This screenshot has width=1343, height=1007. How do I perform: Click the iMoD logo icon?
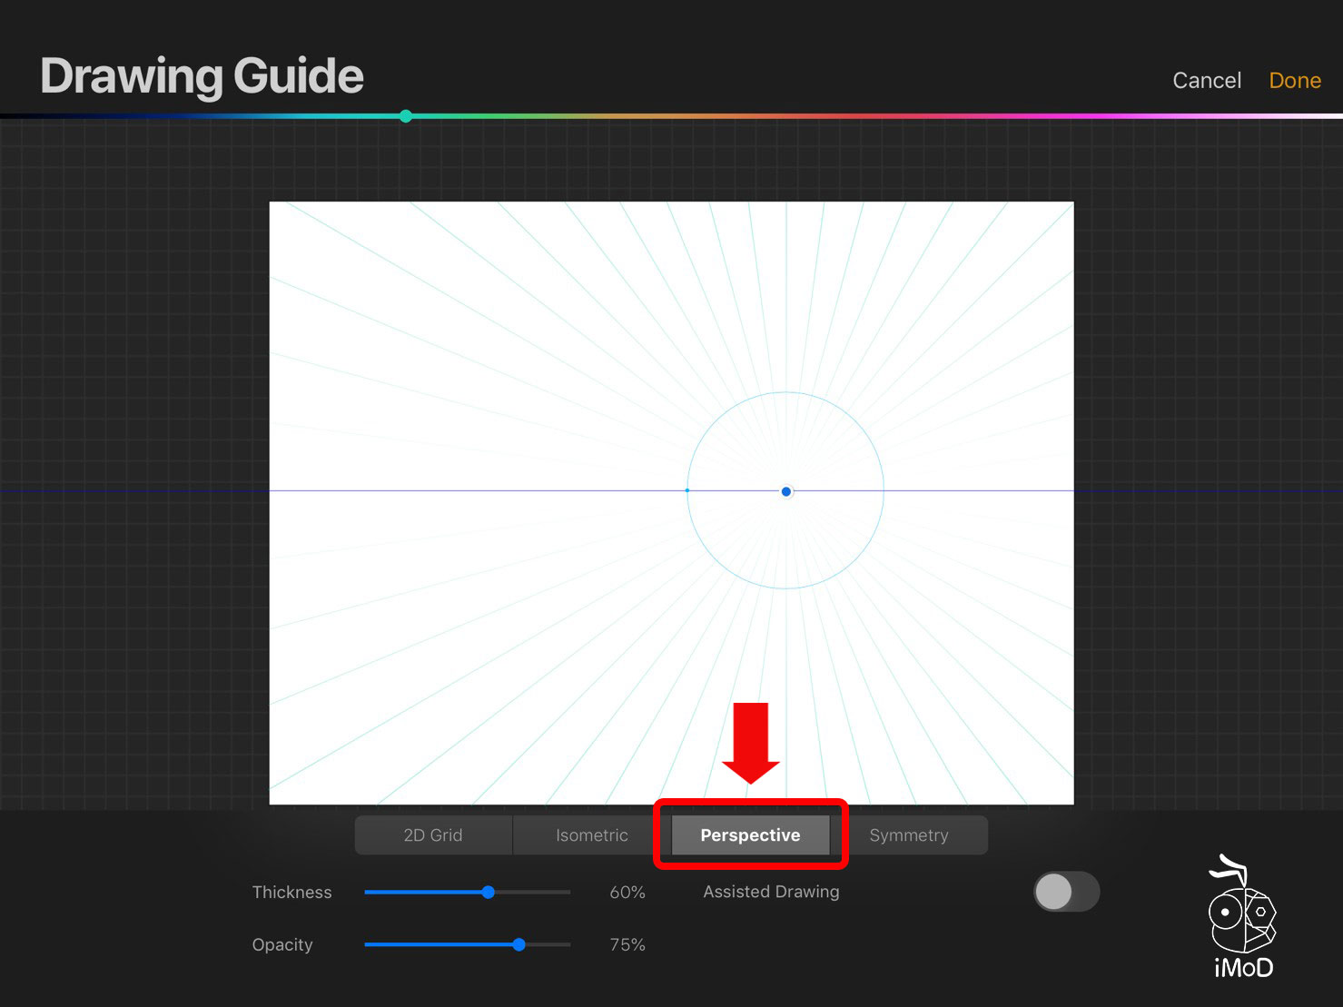click(x=1242, y=917)
